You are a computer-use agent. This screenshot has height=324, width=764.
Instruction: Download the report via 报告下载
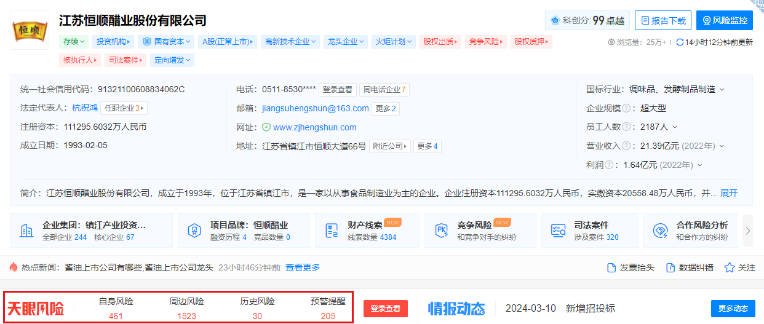tap(663, 20)
